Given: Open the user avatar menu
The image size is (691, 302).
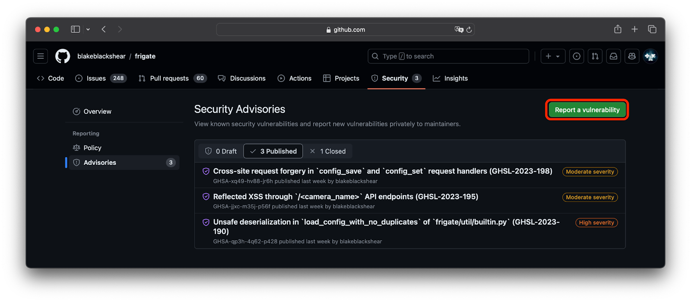Looking at the screenshot, I should click(650, 56).
